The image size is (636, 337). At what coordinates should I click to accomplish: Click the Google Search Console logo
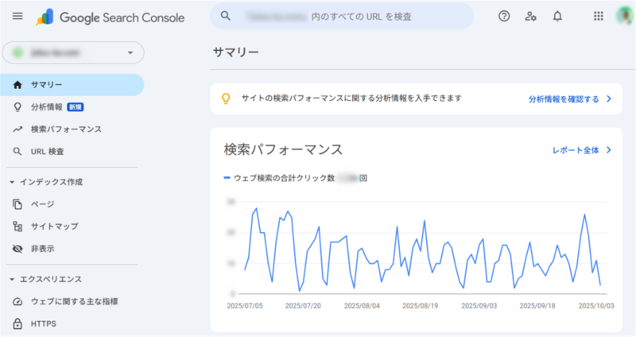click(x=110, y=17)
